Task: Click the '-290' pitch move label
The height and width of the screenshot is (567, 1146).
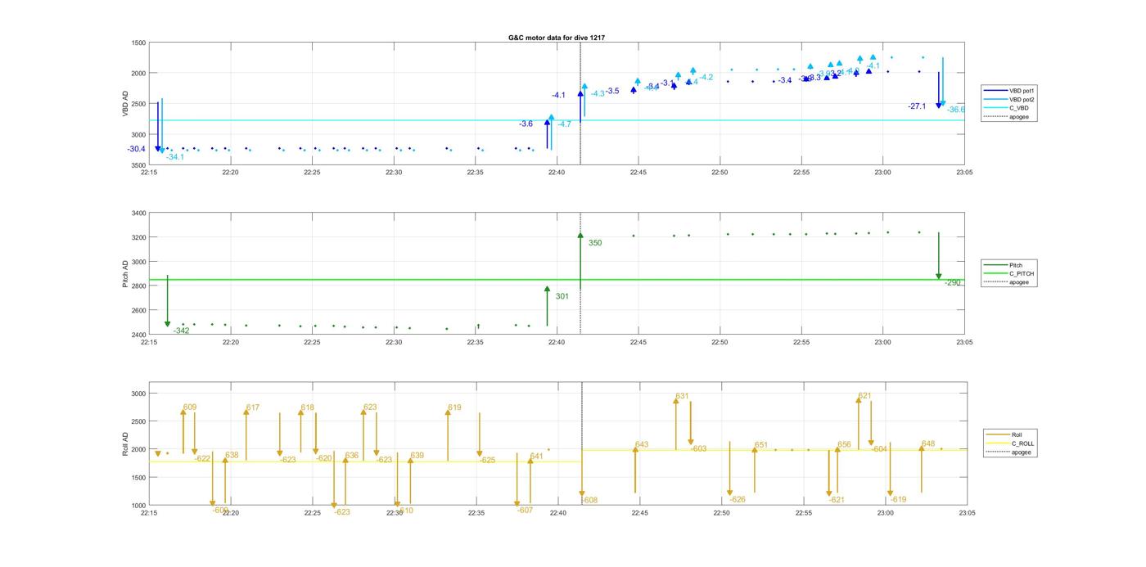Action: click(x=952, y=282)
